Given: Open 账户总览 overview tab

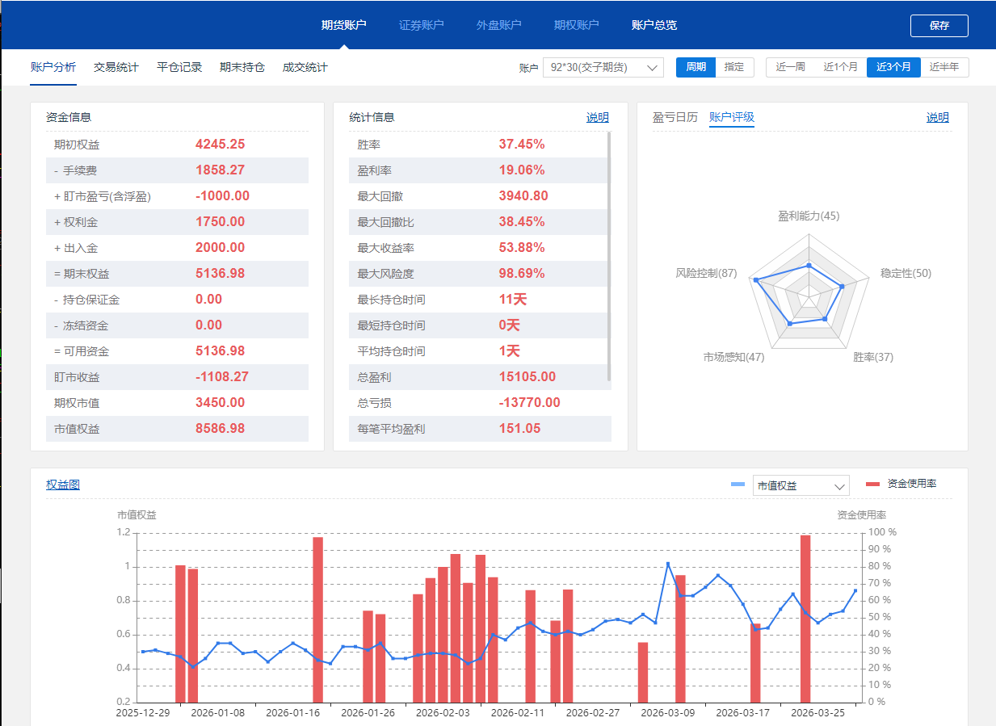Looking at the screenshot, I should point(653,25).
